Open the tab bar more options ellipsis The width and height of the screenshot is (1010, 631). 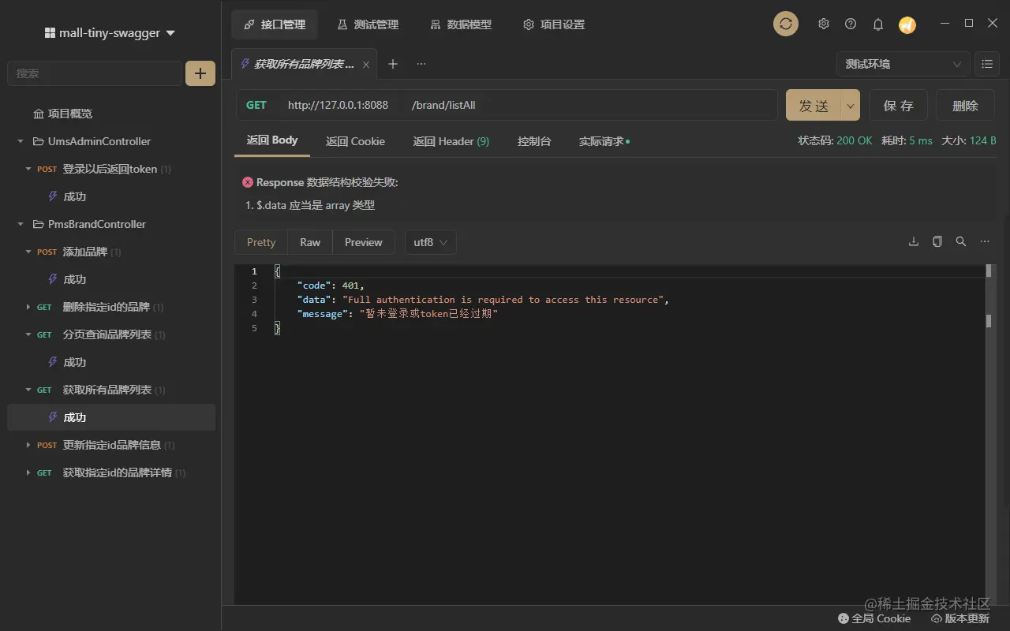[x=421, y=64]
